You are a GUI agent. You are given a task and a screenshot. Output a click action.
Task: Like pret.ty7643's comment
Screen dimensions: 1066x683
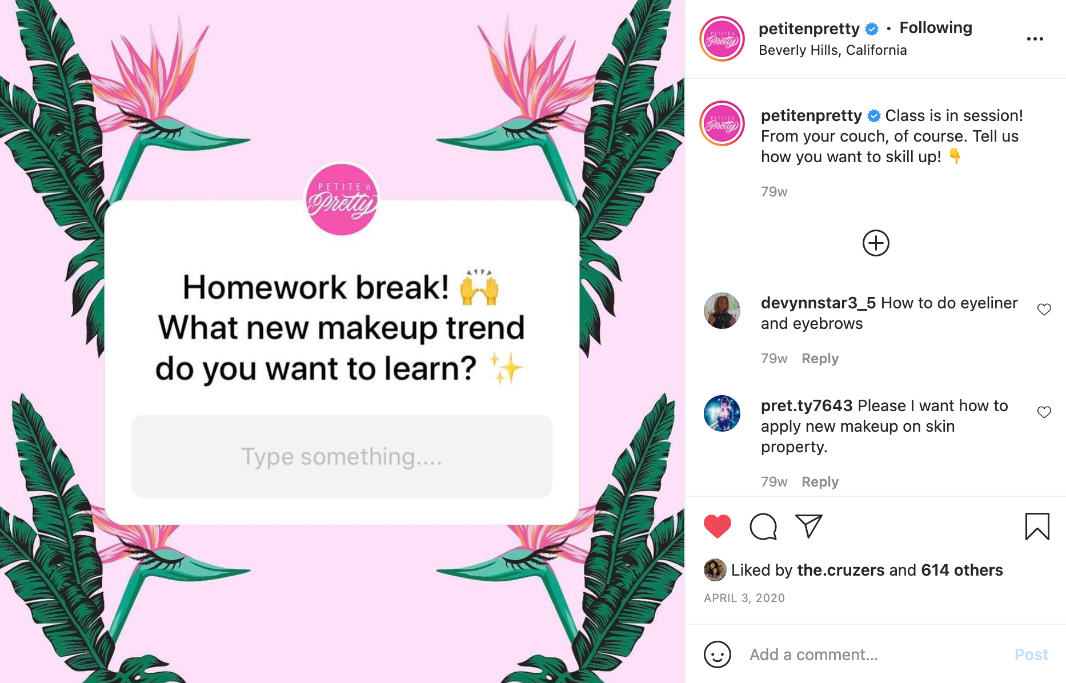[1044, 412]
